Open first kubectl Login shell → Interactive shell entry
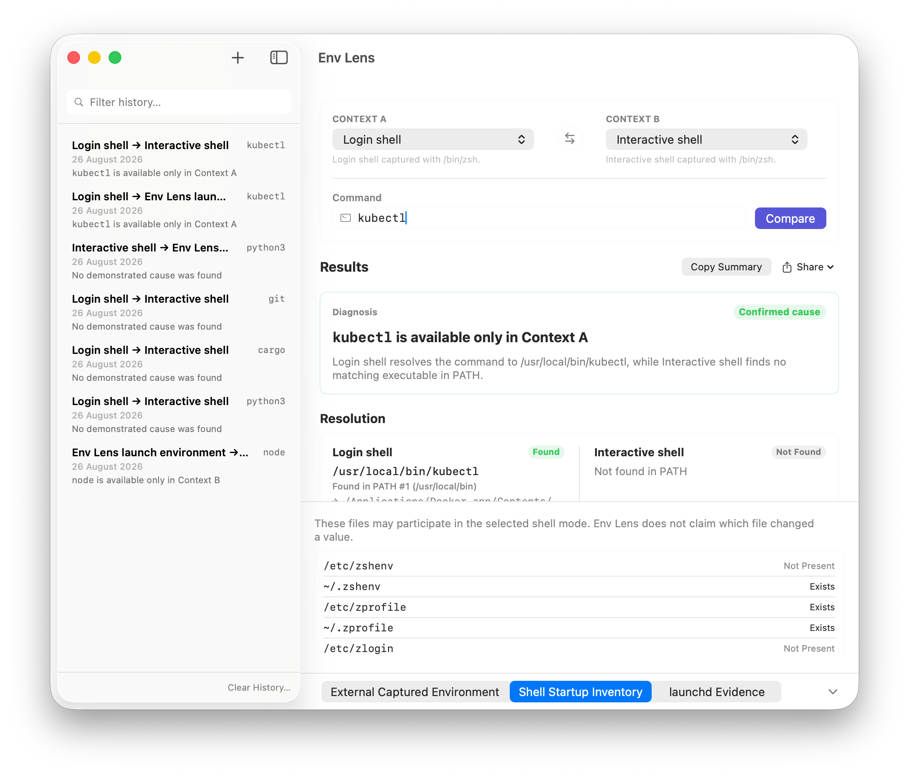Viewport: 909px width, 776px height. click(x=179, y=159)
